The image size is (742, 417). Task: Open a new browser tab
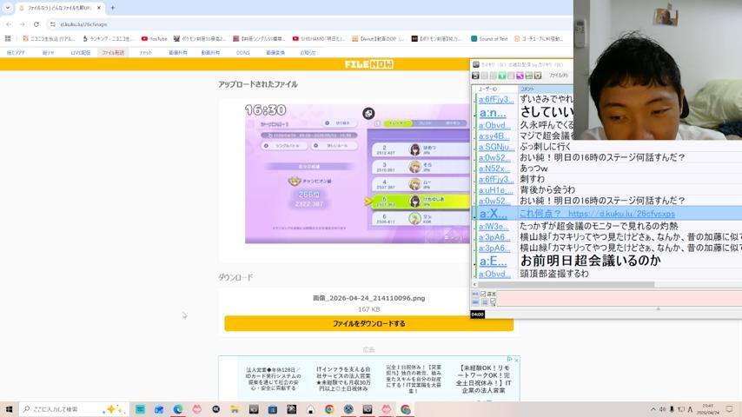click(x=113, y=8)
